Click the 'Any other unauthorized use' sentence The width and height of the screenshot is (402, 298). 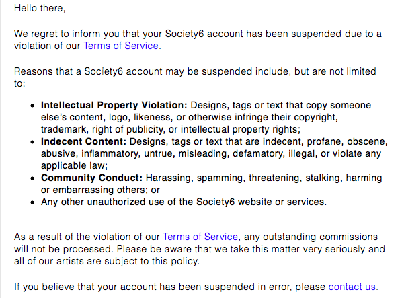(184, 202)
